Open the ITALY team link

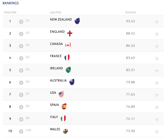click(x=54, y=117)
